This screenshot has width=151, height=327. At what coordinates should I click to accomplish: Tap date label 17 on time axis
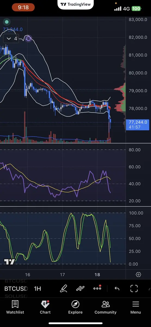tap(62, 274)
